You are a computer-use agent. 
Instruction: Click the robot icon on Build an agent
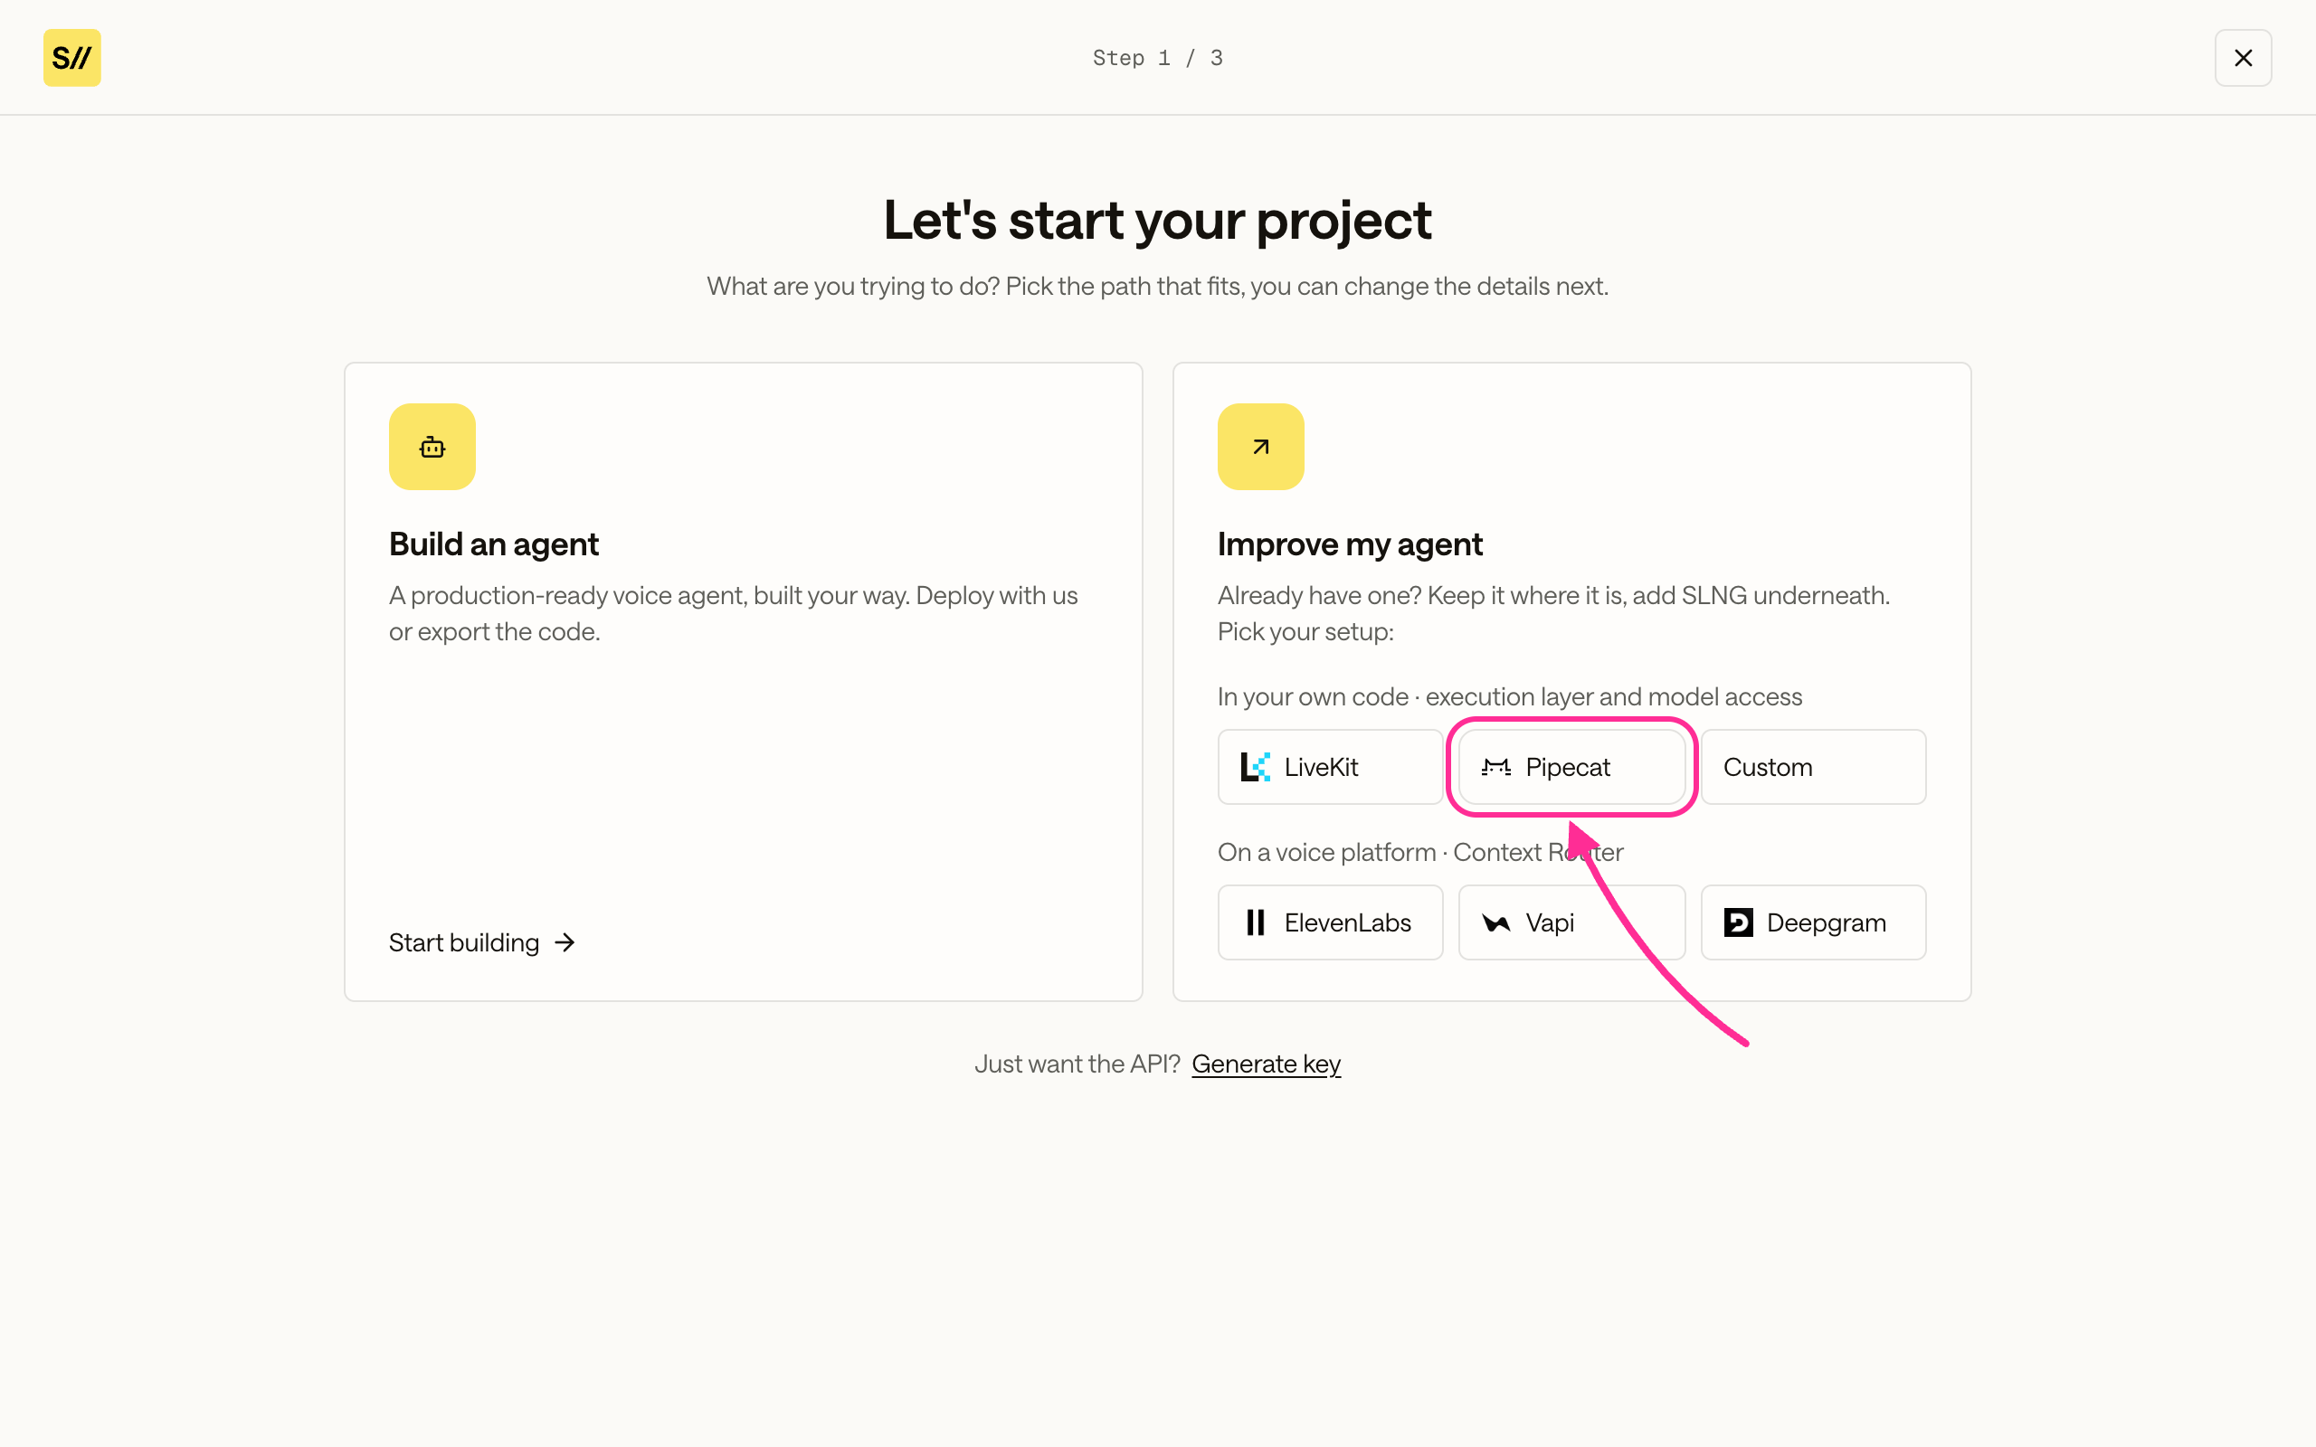432,447
